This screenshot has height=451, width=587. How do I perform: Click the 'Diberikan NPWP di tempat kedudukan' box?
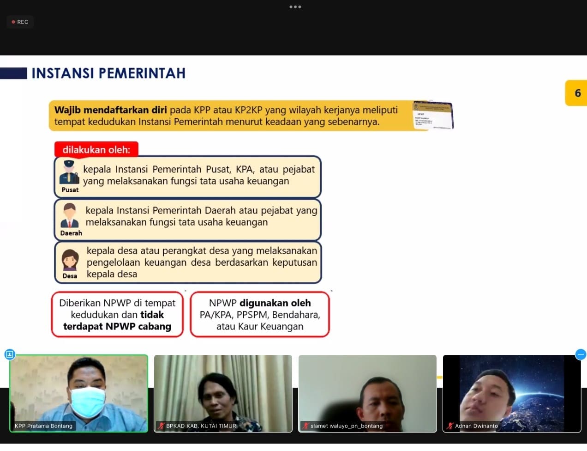click(117, 315)
